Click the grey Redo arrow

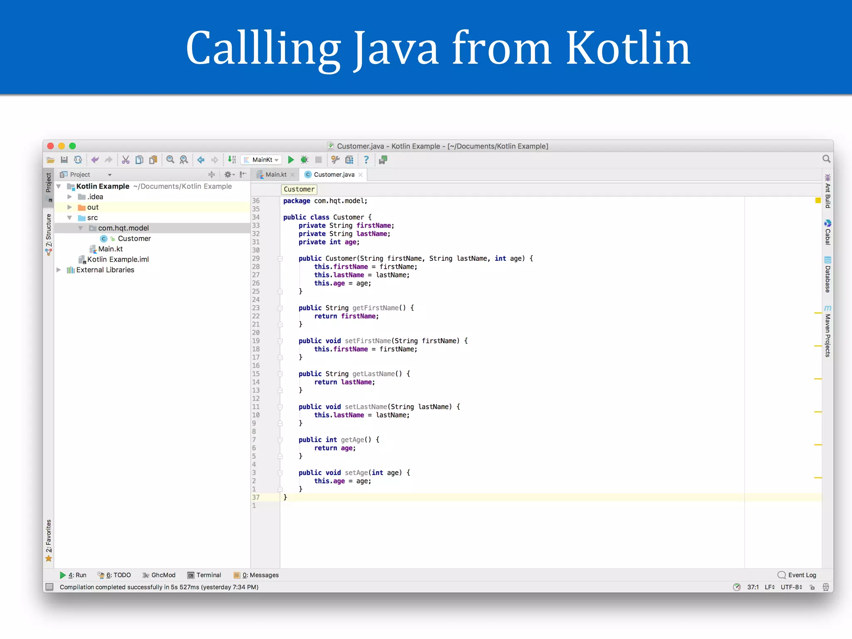[109, 160]
